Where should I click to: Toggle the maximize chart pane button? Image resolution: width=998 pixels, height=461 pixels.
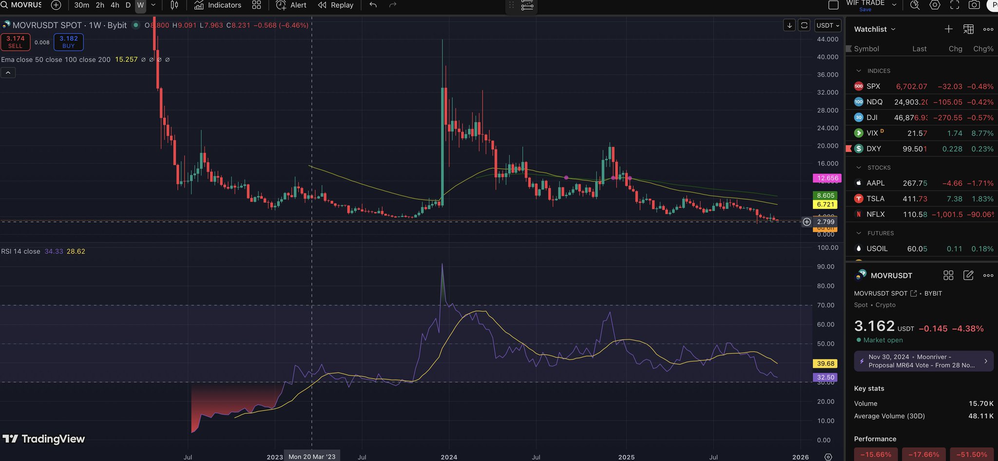pyautogui.click(x=804, y=25)
